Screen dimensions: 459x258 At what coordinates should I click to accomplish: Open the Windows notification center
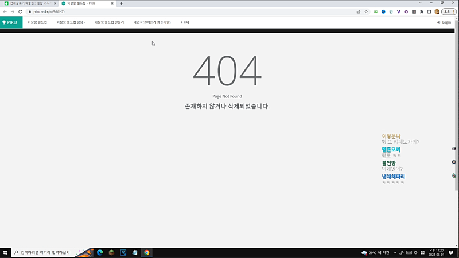[x=451, y=252]
